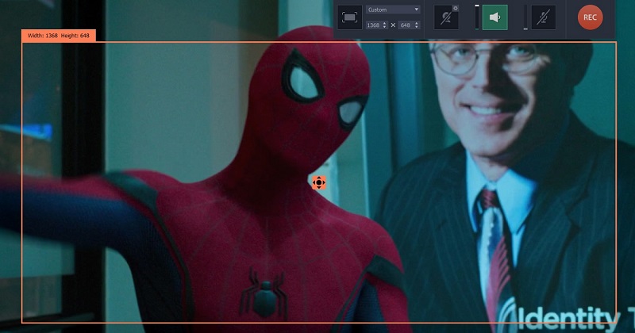Click the height stepper arrows
The image size is (635, 333).
[417, 25]
